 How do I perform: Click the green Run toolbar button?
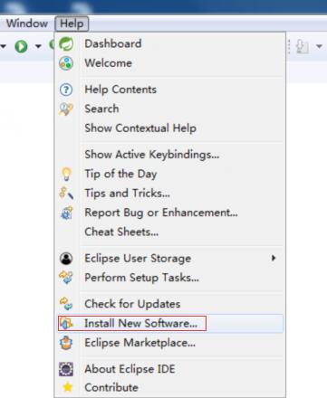coord(21,46)
